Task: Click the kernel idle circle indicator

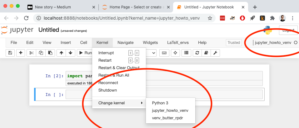Action: pos(296,43)
